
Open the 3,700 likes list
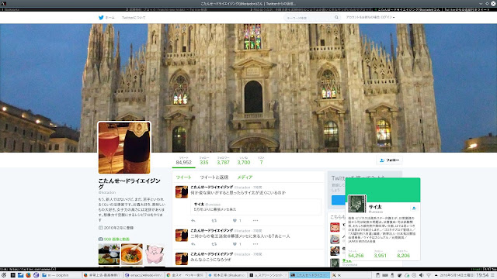243,160
